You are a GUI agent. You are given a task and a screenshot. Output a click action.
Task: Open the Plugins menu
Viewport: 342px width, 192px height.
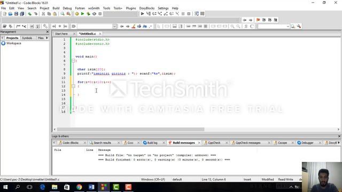coord(131,8)
